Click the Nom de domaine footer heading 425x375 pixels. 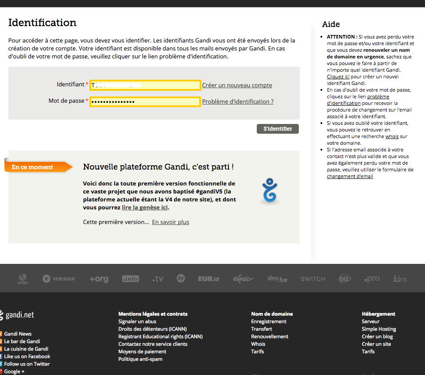coord(272,314)
